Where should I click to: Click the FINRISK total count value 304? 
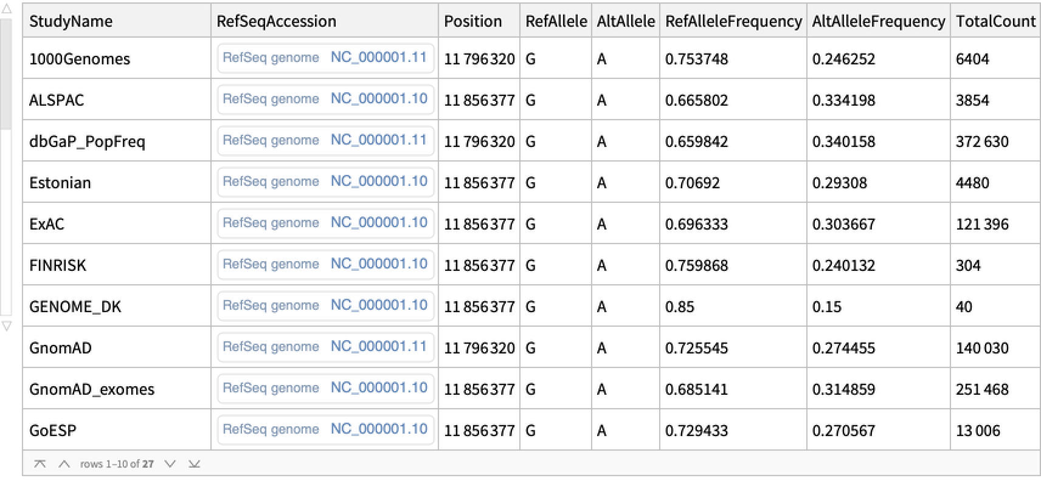[968, 265]
